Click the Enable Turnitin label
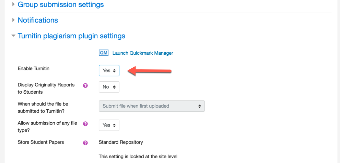 click(34, 69)
